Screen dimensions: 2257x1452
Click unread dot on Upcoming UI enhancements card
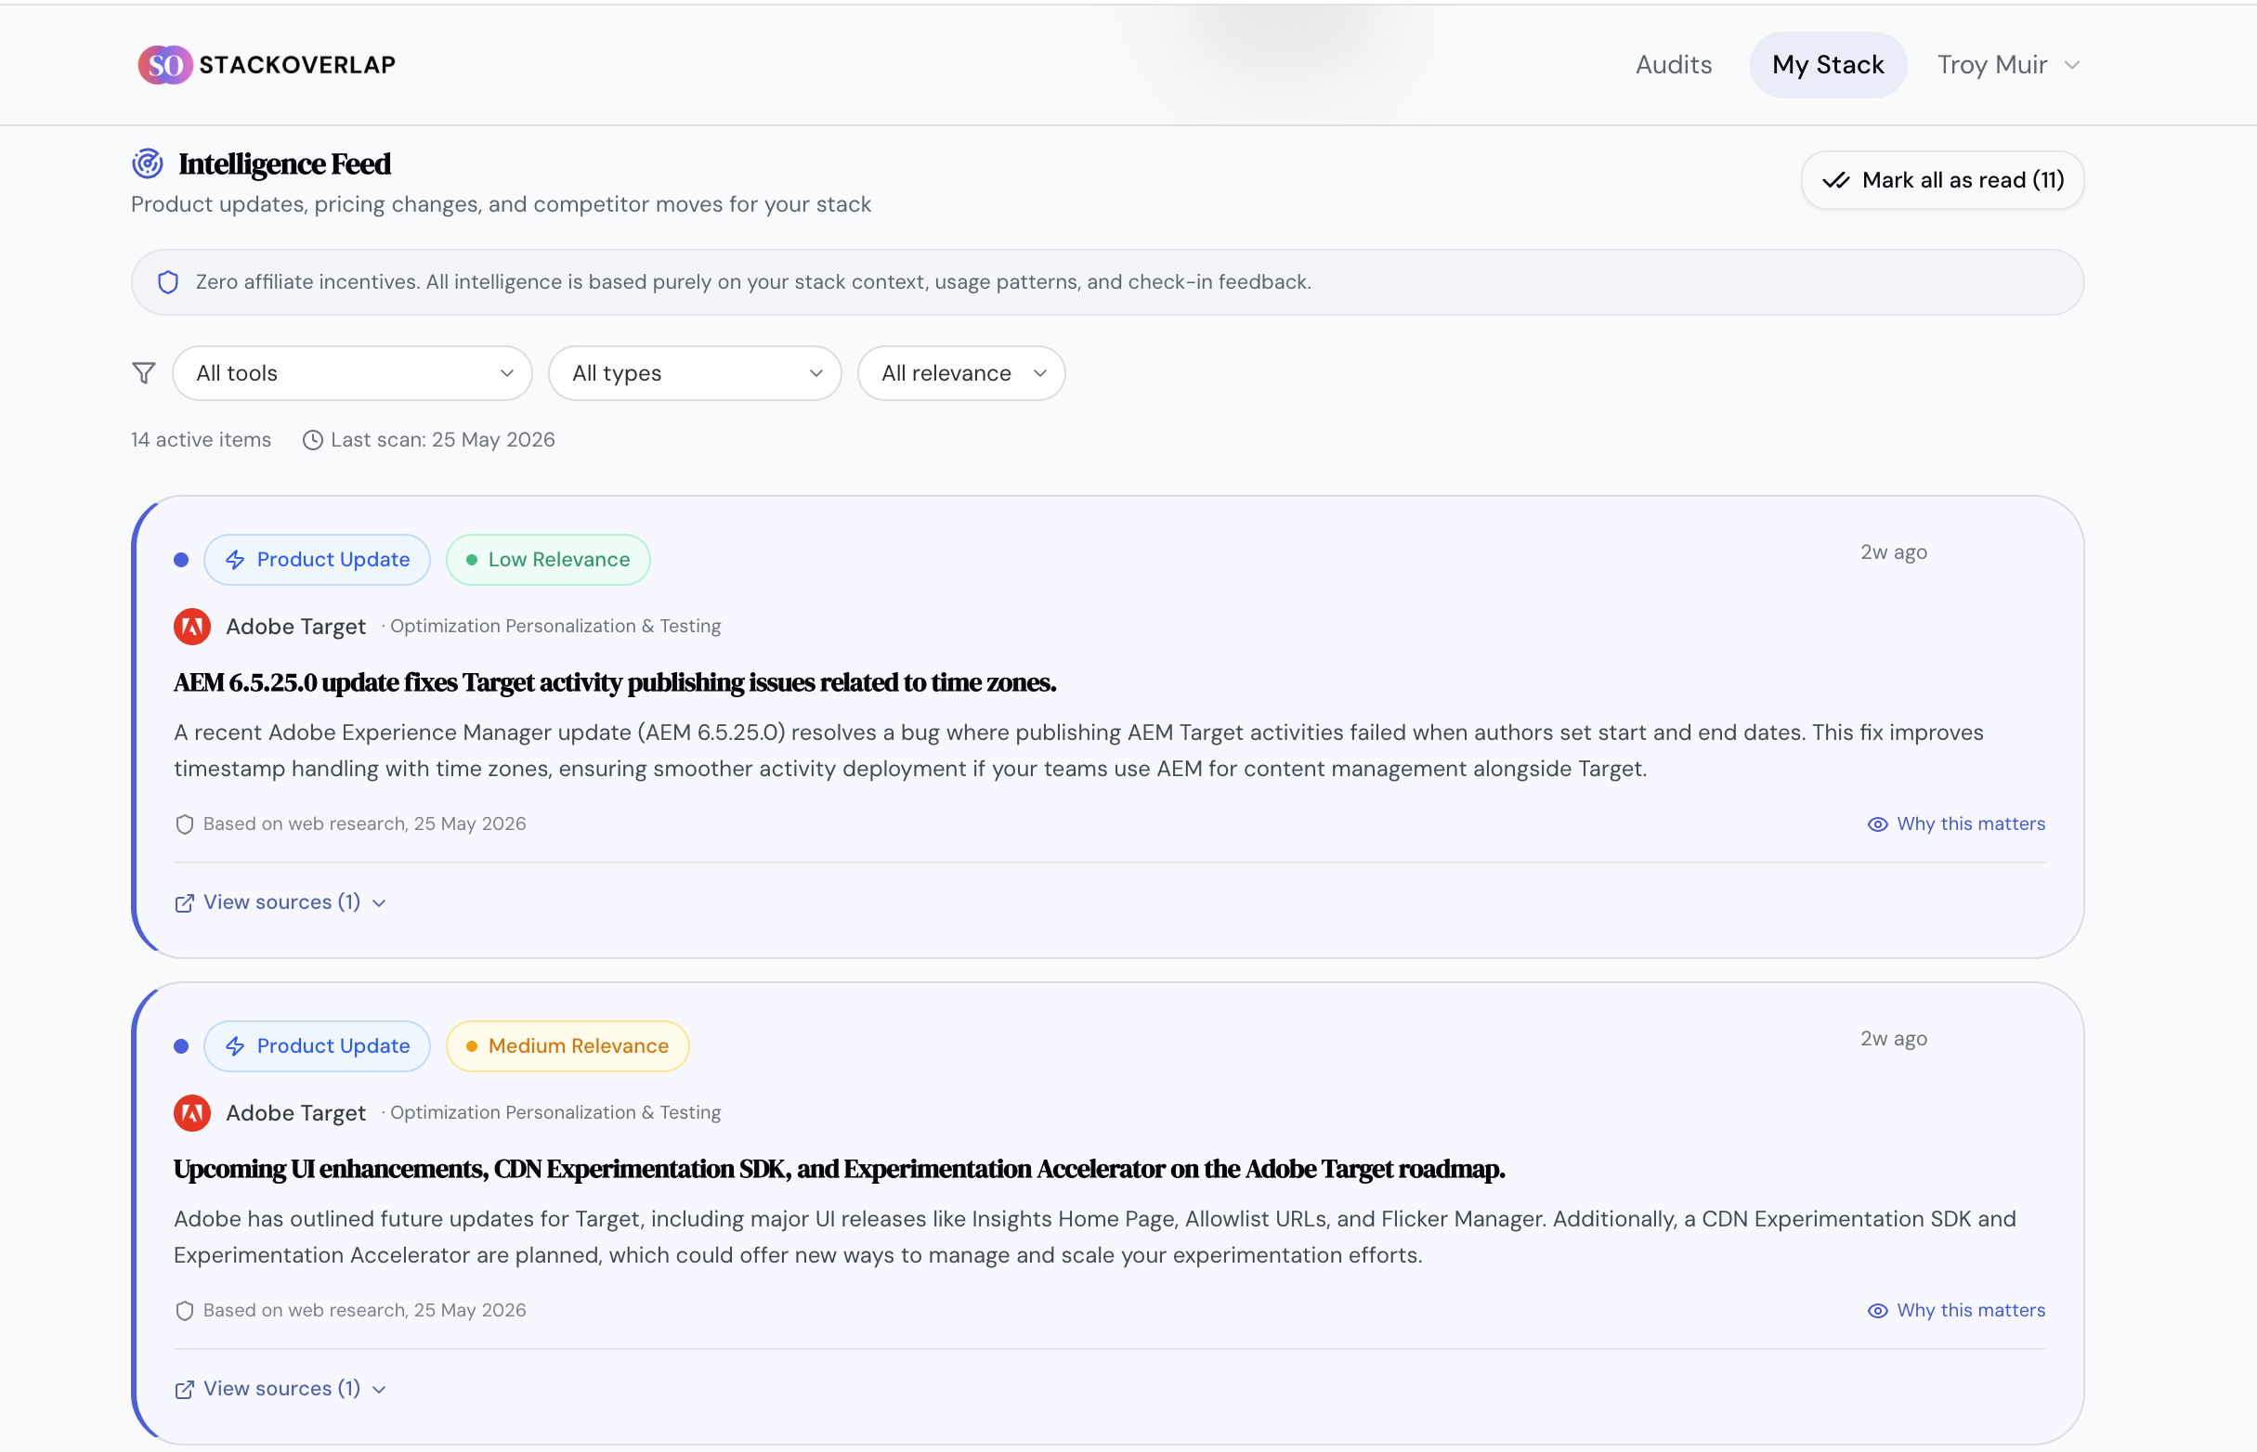181,1046
